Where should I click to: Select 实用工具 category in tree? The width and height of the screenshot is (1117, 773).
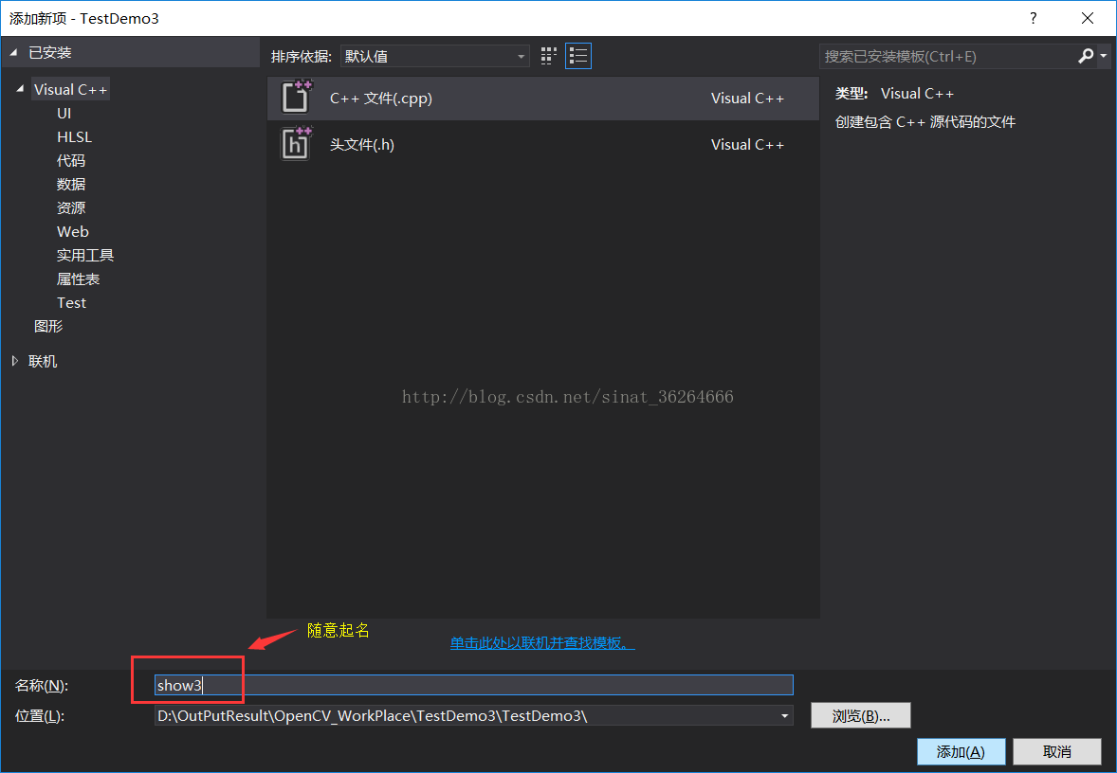(84, 255)
